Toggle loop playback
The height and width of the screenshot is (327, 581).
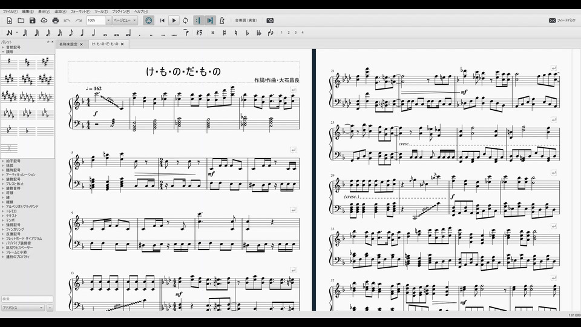(x=185, y=21)
